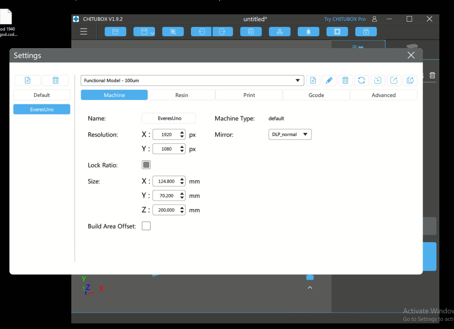454x329 pixels.
Task: Click the pencil icon to rename profile
Action: (329, 80)
